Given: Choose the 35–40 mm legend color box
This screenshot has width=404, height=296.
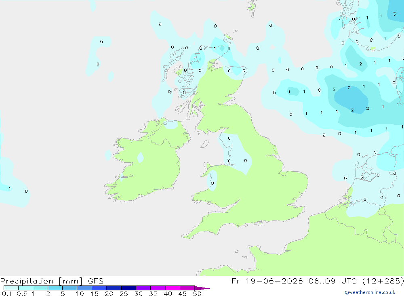Looking at the screenshot, I should coord(158,288).
